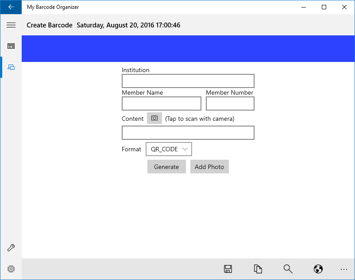Click the magnifying glass search icon
Image resolution: width=355 pixels, height=280 pixels.
click(288, 269)
